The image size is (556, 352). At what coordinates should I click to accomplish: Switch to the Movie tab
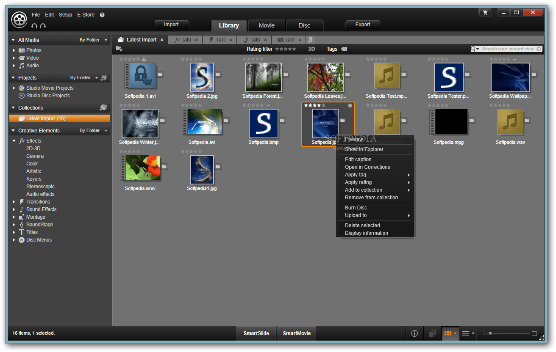(267, 25)
